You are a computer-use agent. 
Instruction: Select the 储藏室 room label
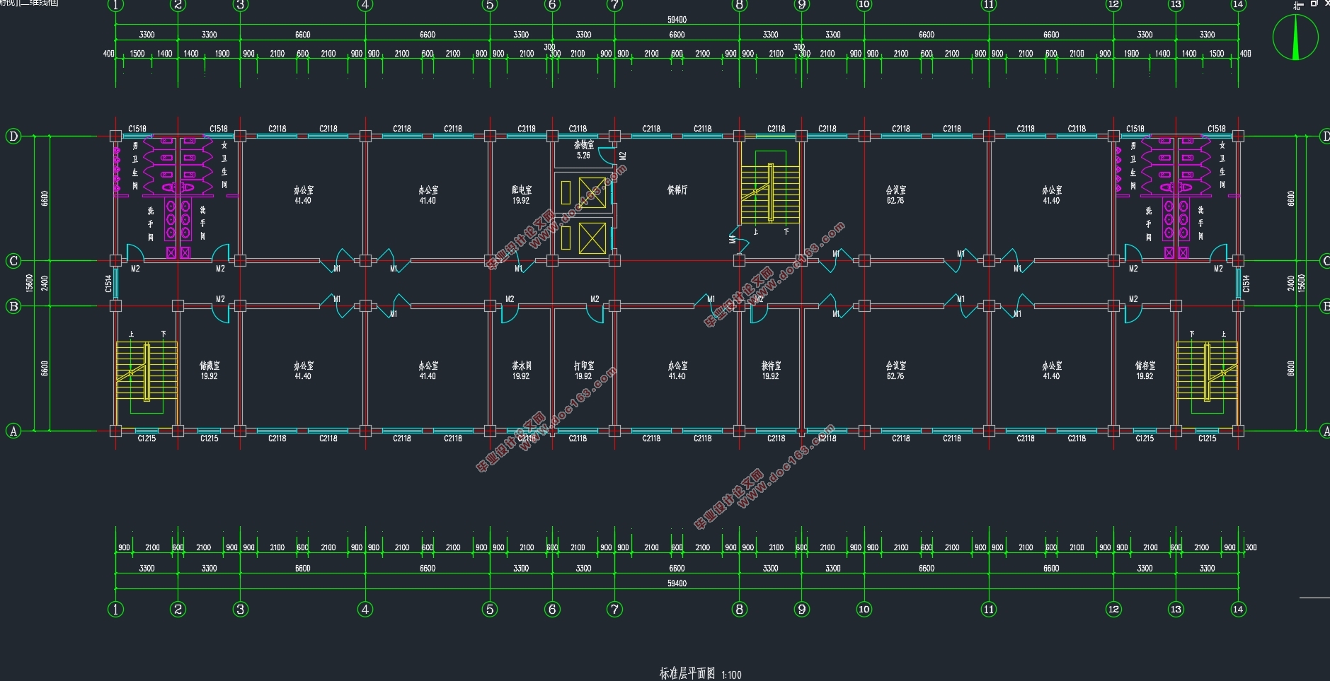[210, 366]
